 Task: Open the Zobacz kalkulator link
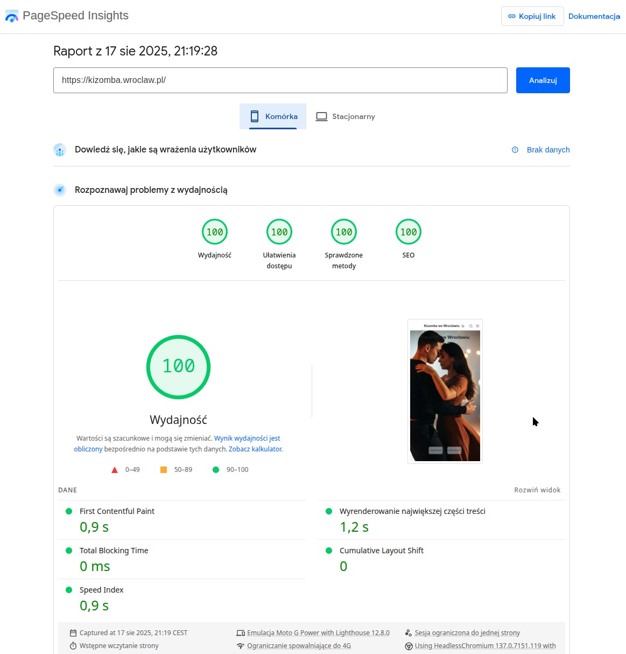(x=255, y=449)
